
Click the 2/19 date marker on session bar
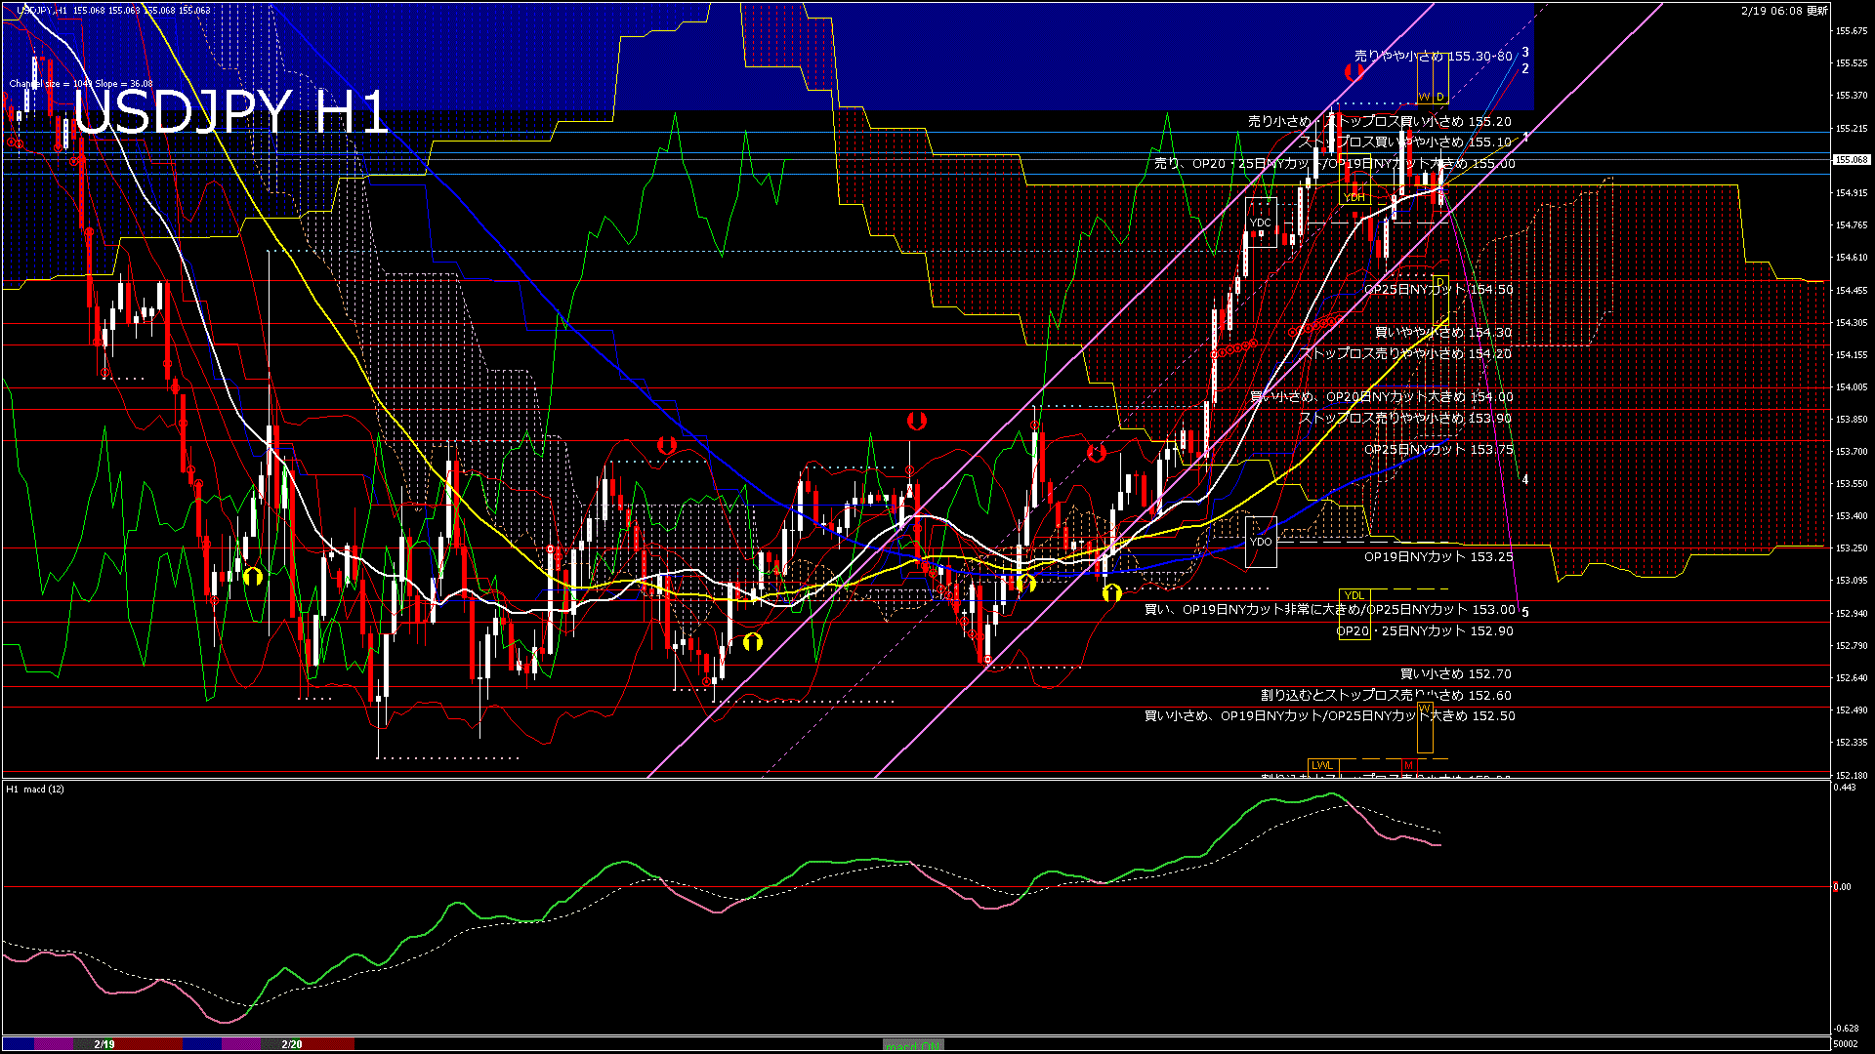104,1044
